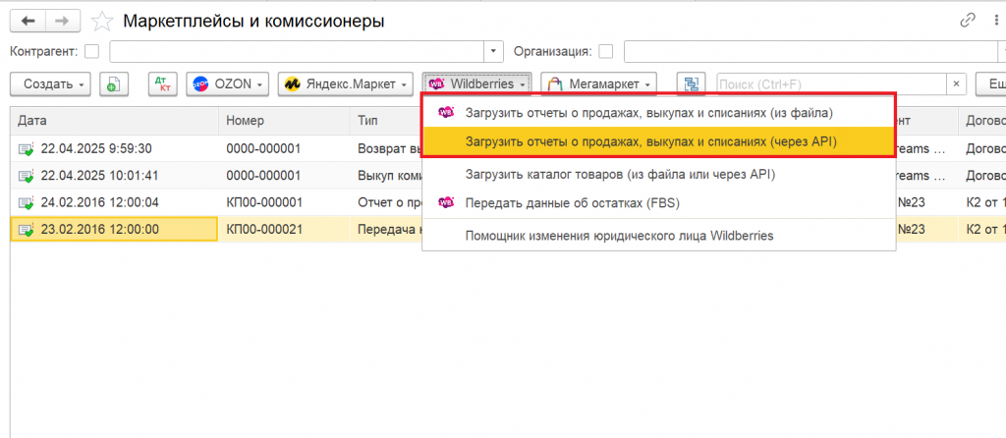Select the Выкуп ком... type cell
Image resolution: width=1006 pixels, height=438 pixels.
(x=385, y=176)
